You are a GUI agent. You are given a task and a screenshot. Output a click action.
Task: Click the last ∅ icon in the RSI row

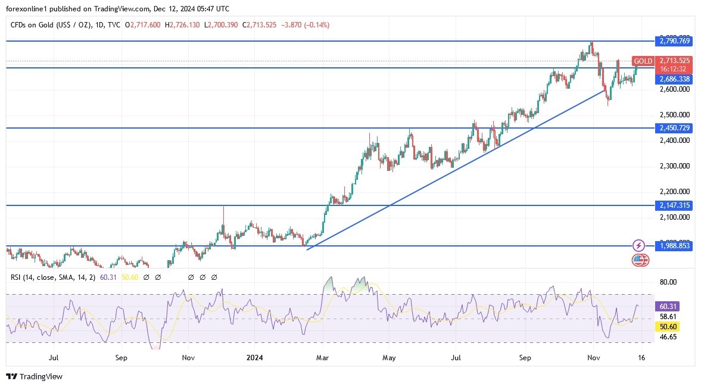[214, 277]
